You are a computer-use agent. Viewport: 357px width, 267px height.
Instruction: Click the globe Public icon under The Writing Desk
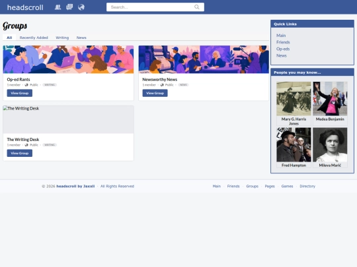pos(26,145)
